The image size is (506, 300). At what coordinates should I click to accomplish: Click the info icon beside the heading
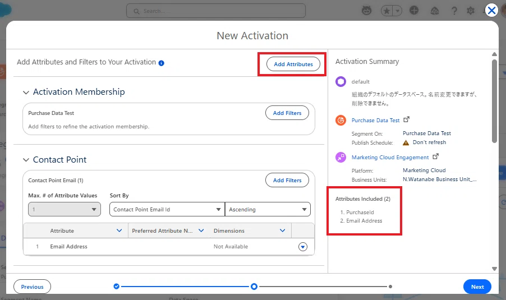(162, 63)
